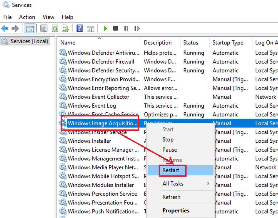Open the View menu
This screenshot has width=278, height=218.
(48, 17)
